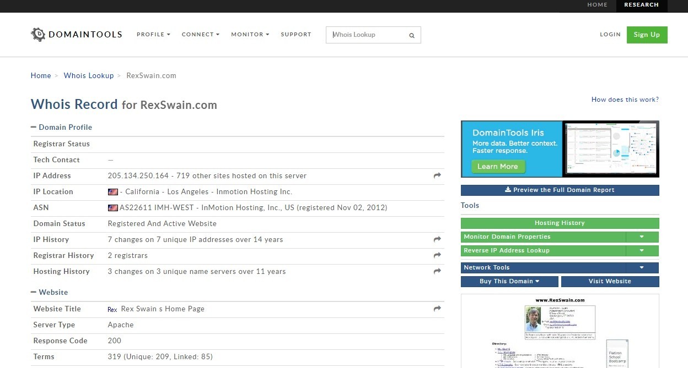Open the Monitor dropdown menu
Screen dimensions: 688x368
(x=250, y=34)
